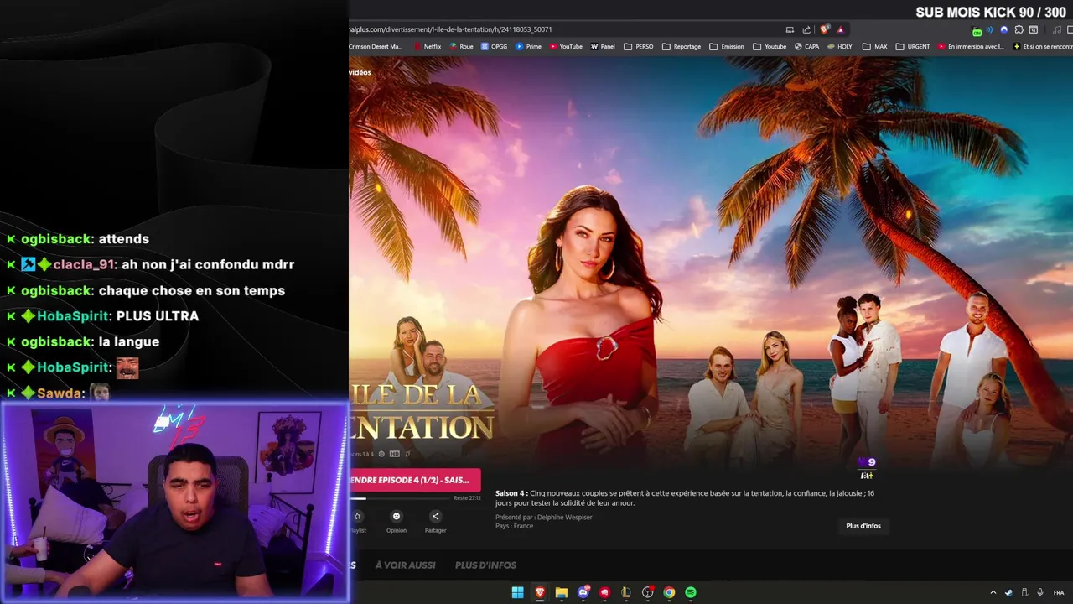This screenshot has width=1073, height=604.
Task: Click the microphone icon in system tray
Action: tap(1040, 592)
